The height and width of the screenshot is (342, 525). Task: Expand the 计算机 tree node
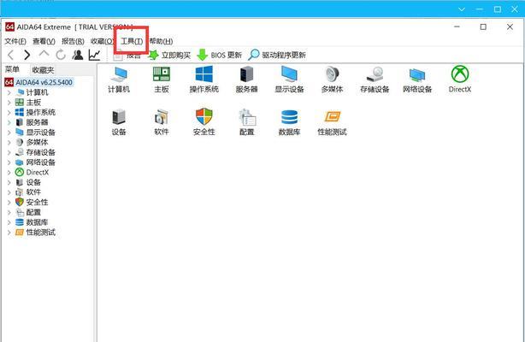[x=9, y=92]
